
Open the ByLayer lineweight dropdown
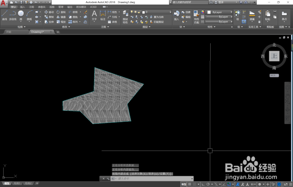(219, 17)
